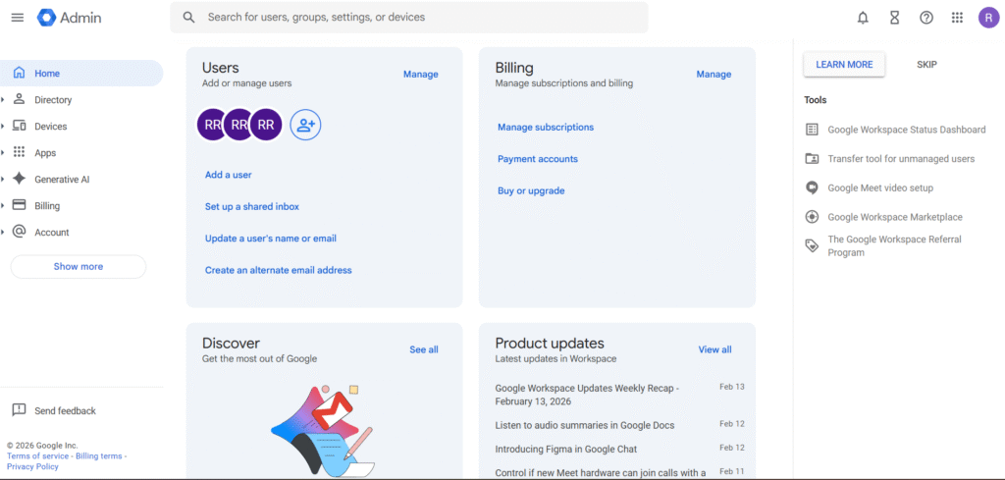Click the Account at-sign icon
Screen dimensions: 1005x480
tap(20, 232)
